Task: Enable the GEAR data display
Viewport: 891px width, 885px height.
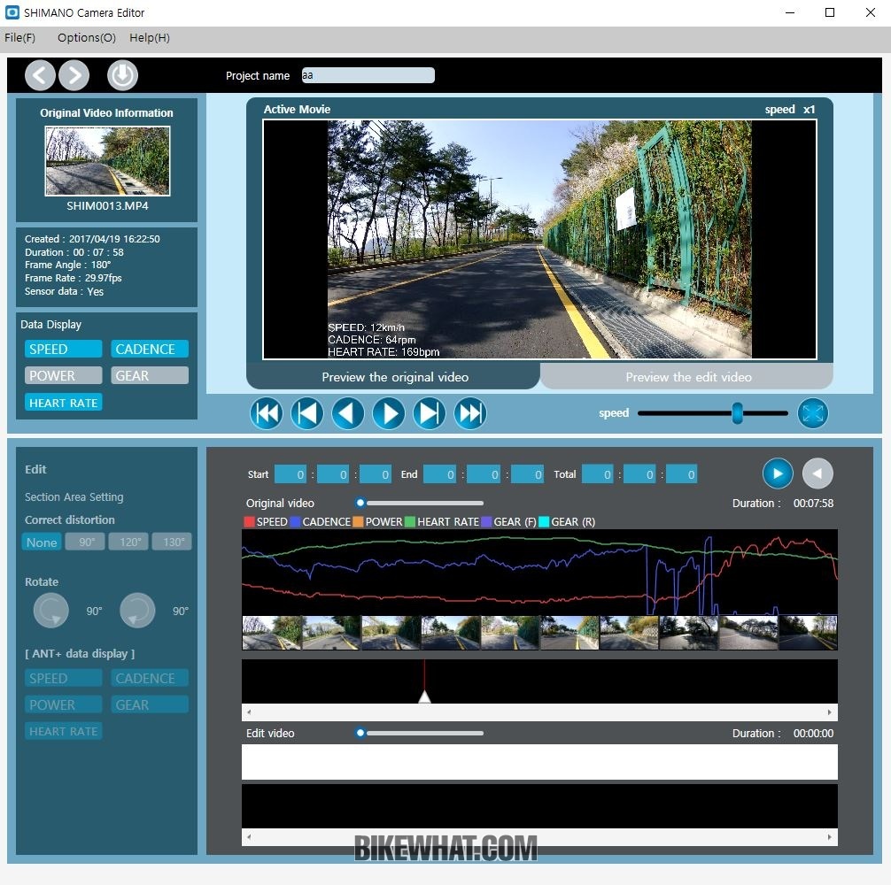Action: pos(150,376)
